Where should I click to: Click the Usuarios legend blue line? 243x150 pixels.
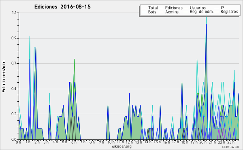(x=186, y=8)
